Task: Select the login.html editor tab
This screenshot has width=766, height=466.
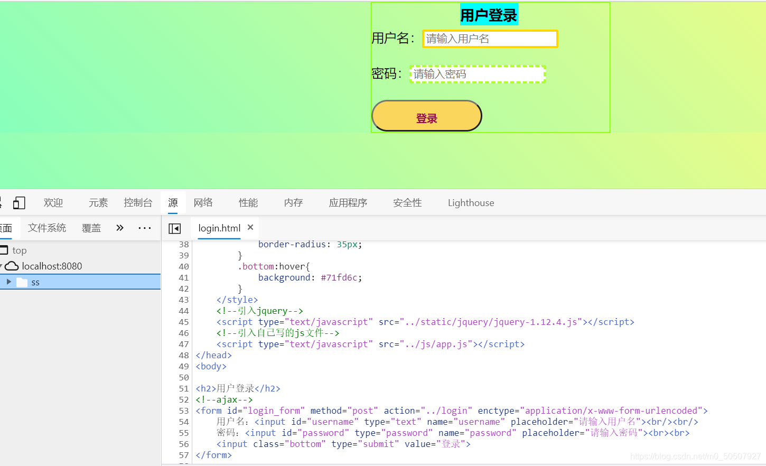Action: click(x=219, y=228)
